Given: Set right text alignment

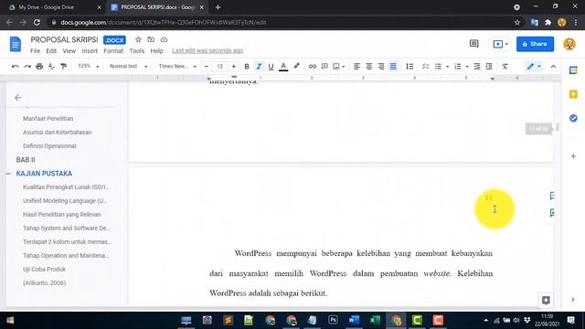Looking at the screenshot, I should pyautogui.click(x=381, y=67).
